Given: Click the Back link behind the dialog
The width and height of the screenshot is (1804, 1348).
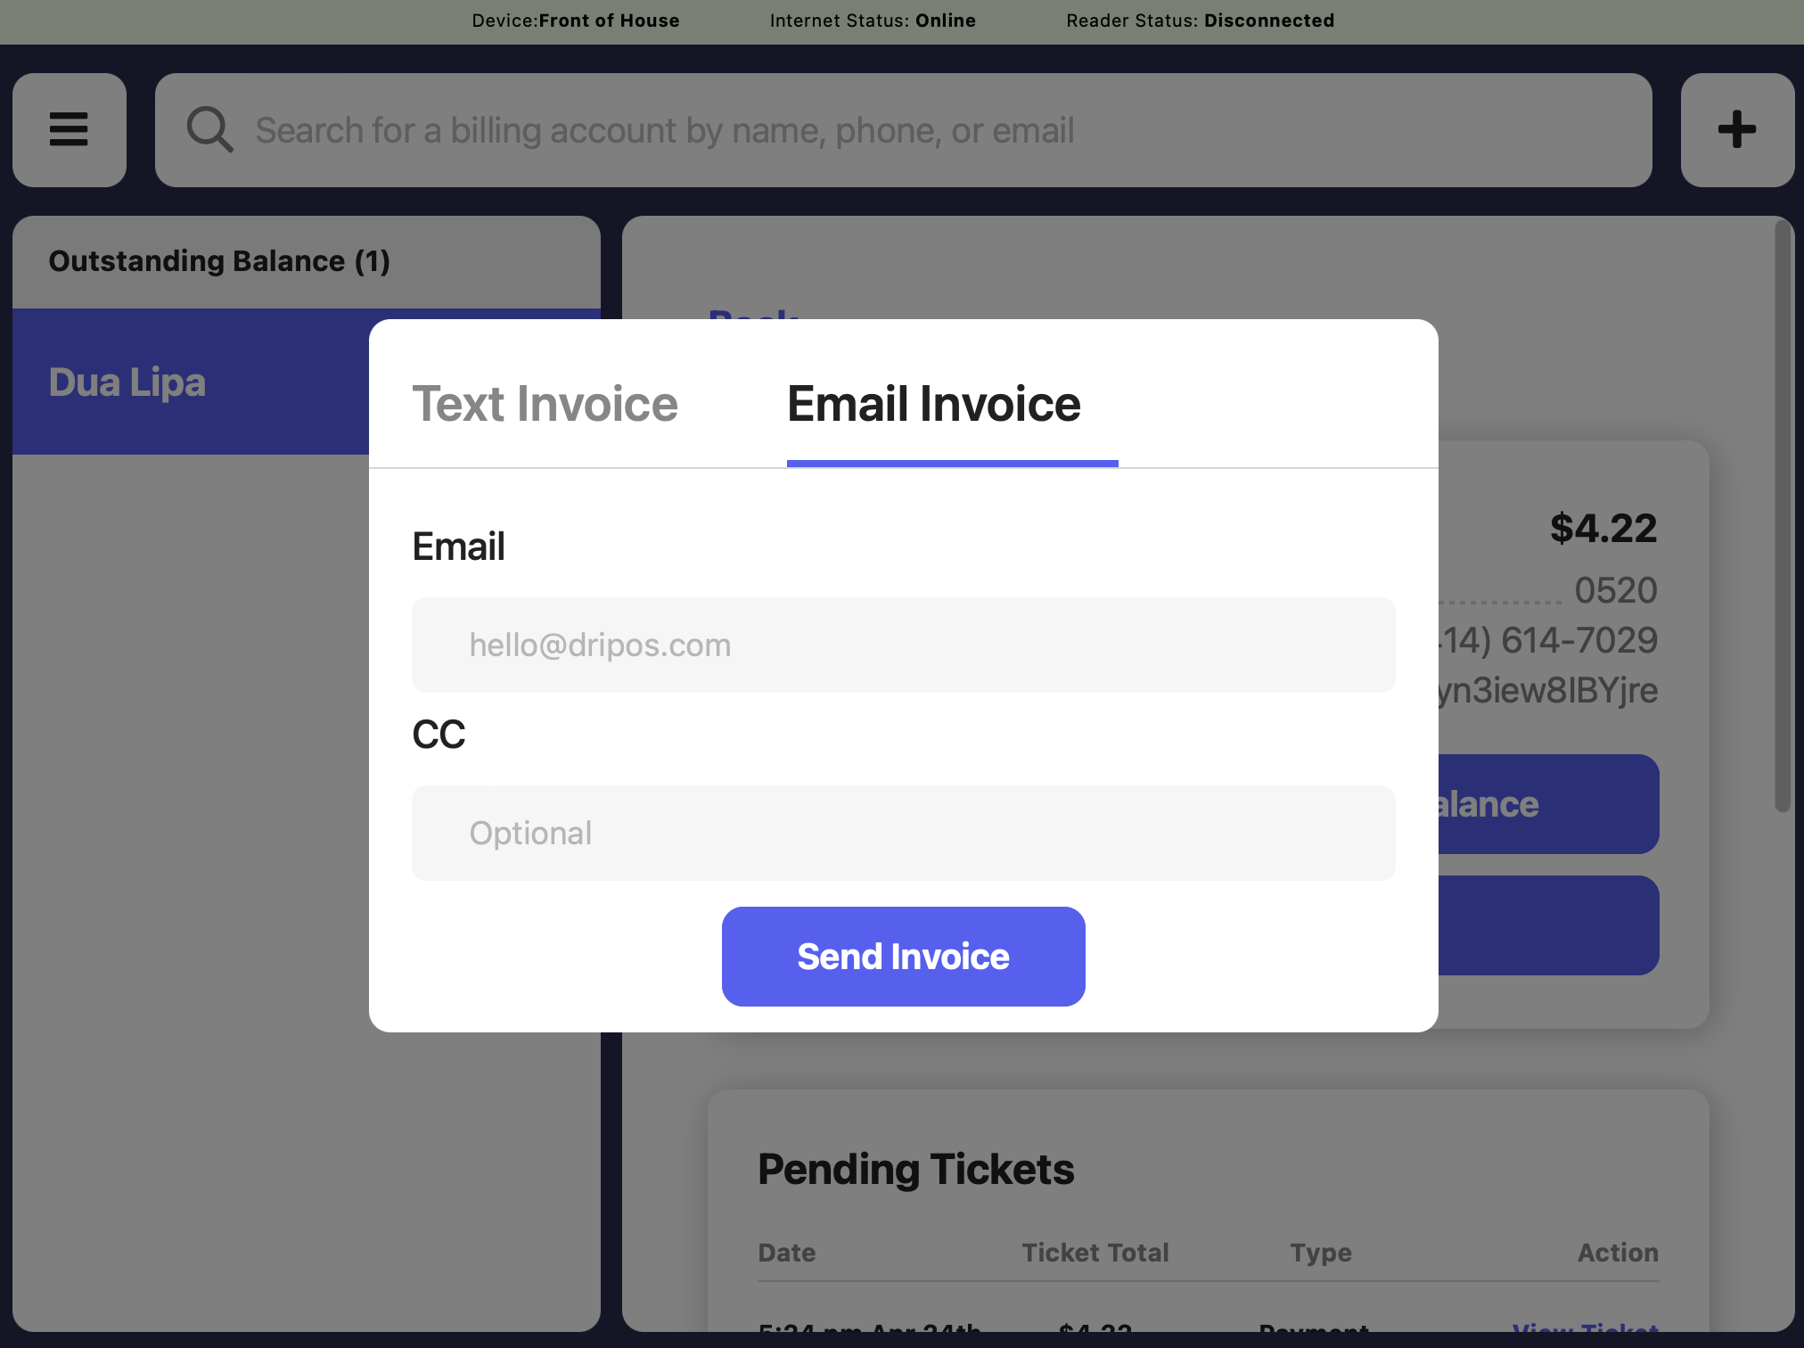Looking at the screenshot, I should (752, 314).
